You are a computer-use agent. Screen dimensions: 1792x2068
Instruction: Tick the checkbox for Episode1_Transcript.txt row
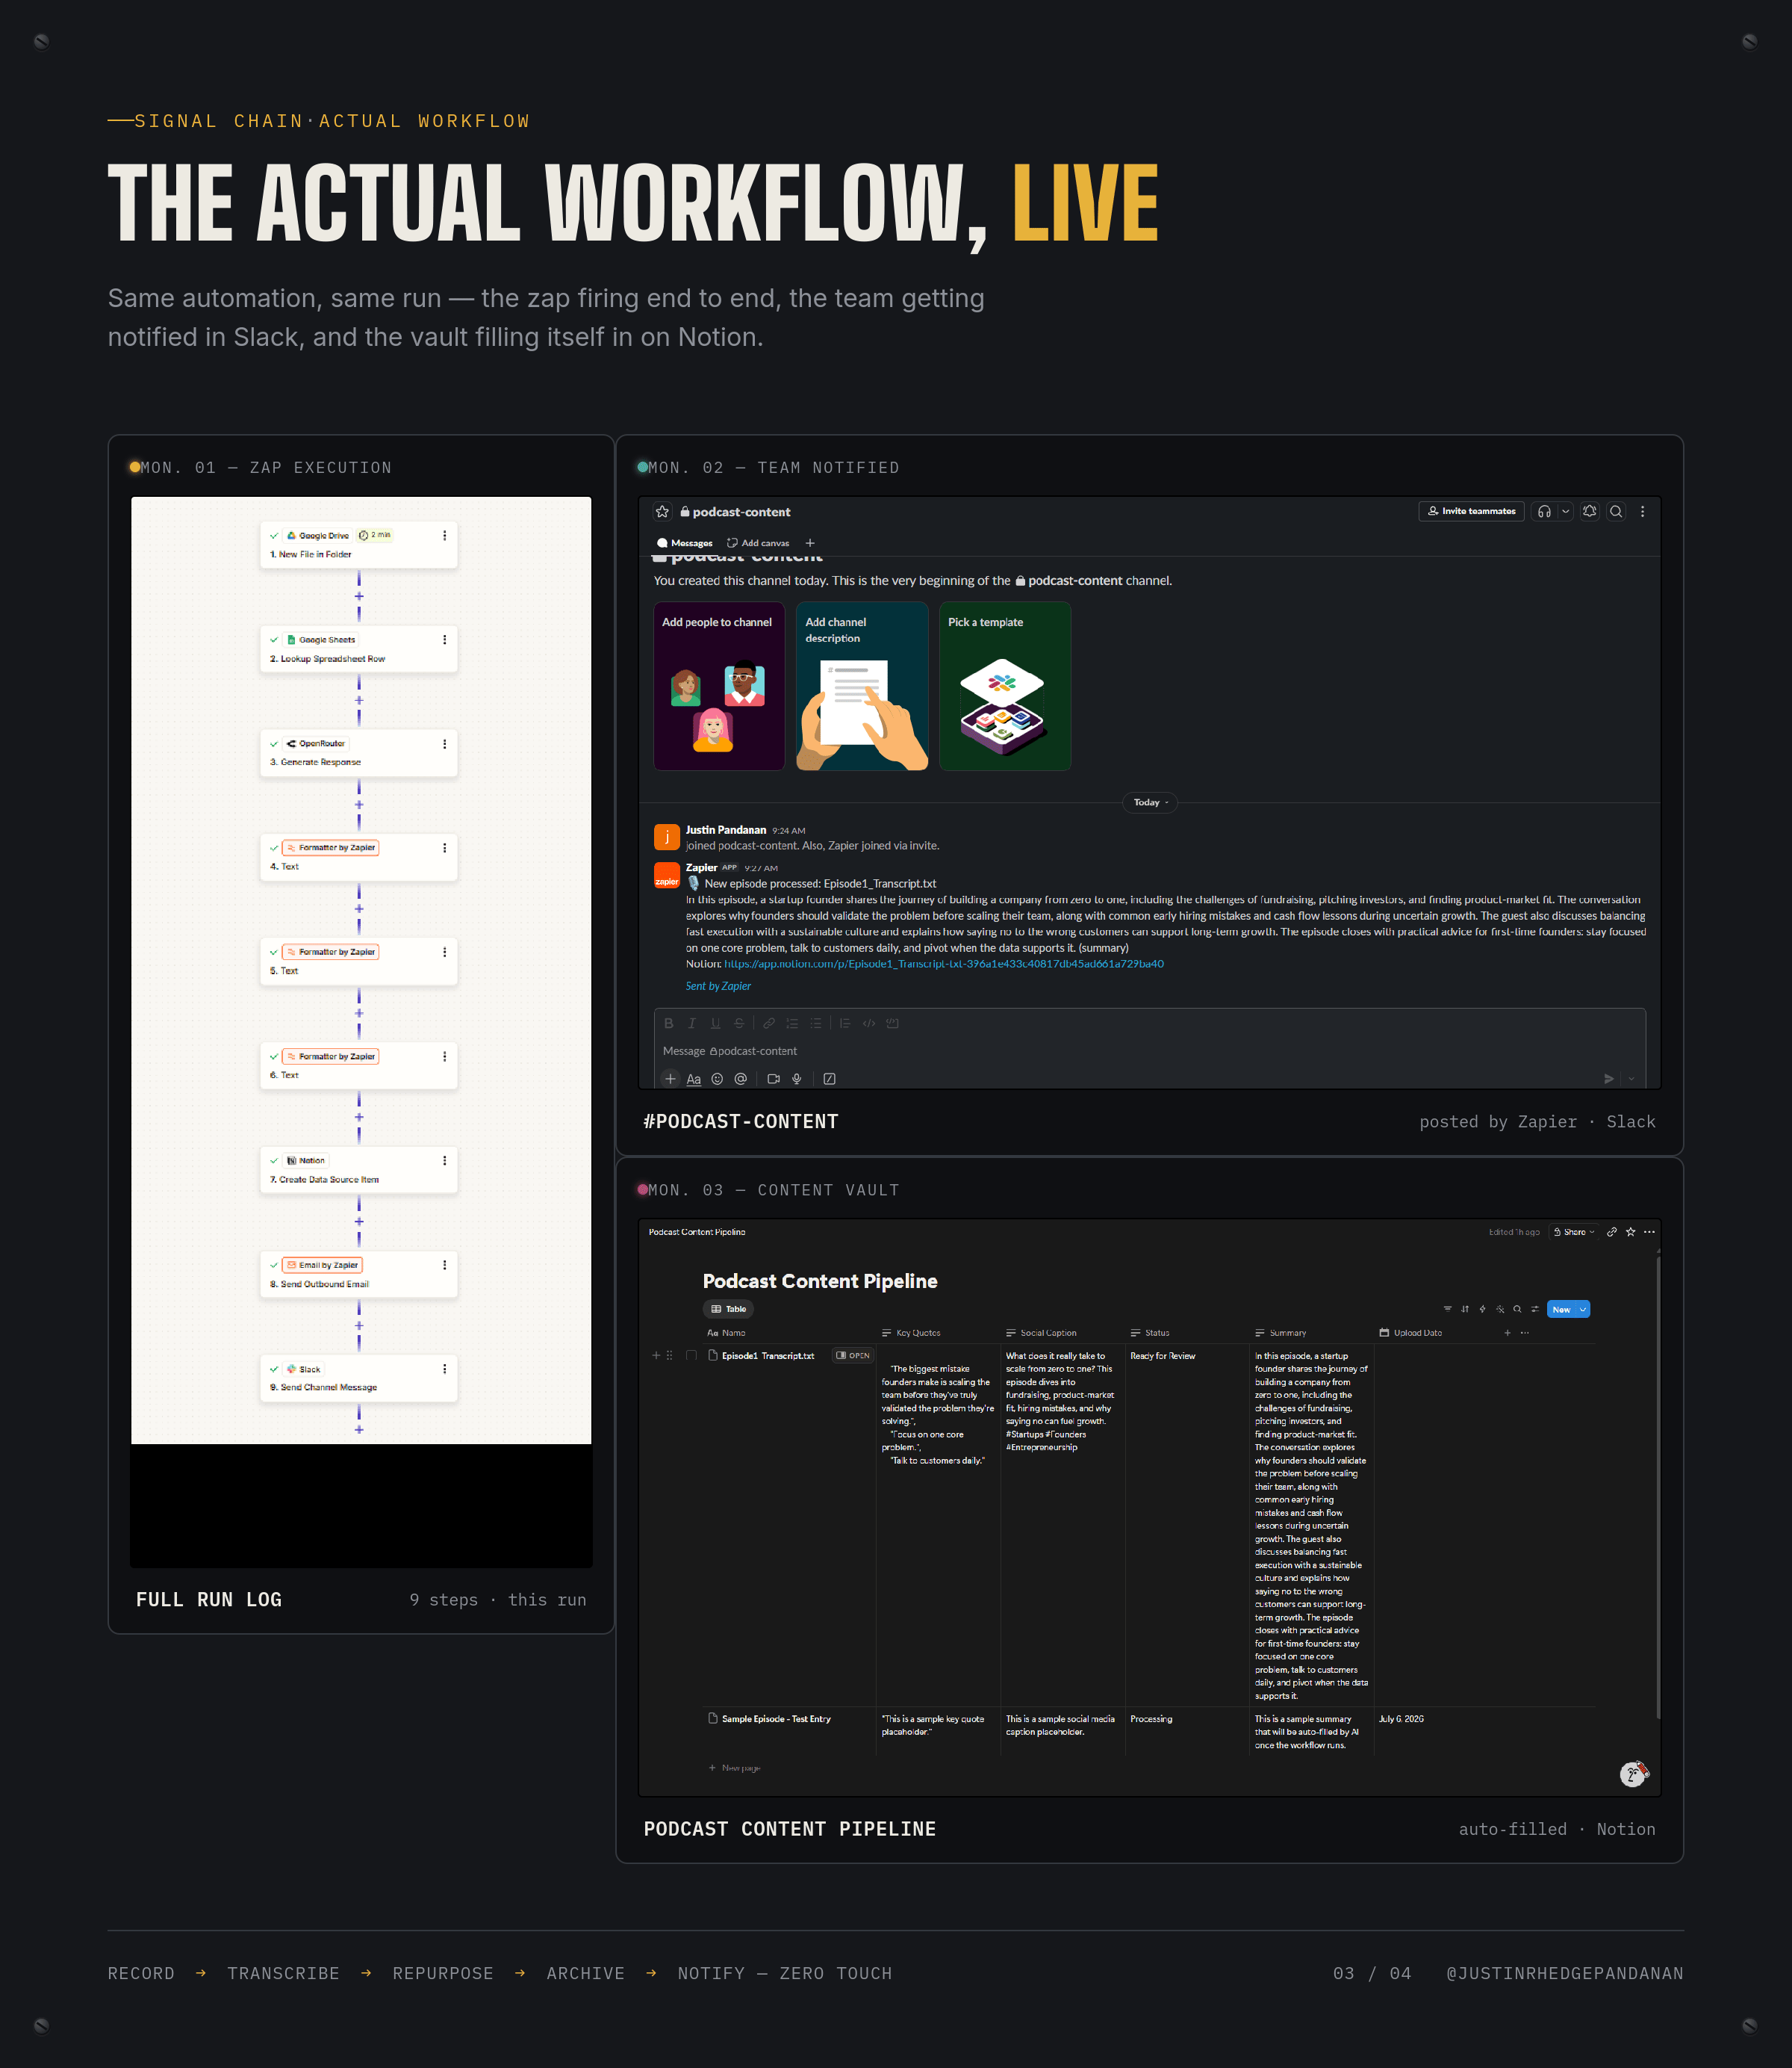[x=691, y=1356]
